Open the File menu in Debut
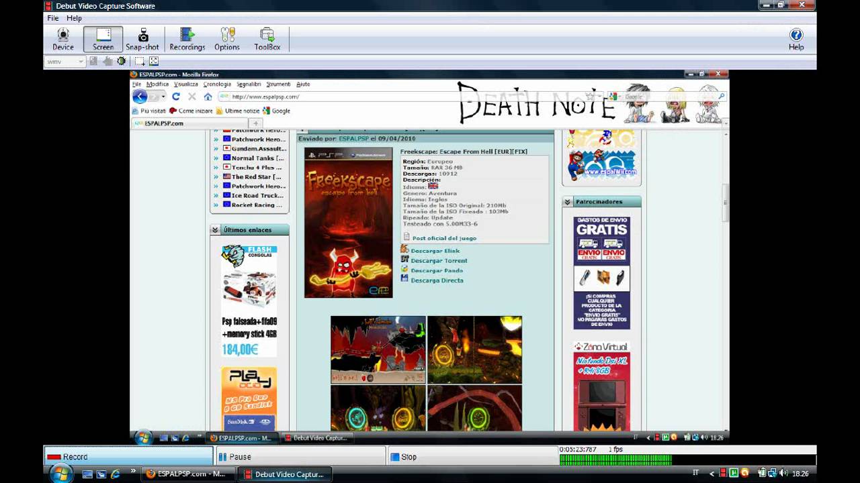The height and width of the screenshot is (483, 860). (52, 18)
